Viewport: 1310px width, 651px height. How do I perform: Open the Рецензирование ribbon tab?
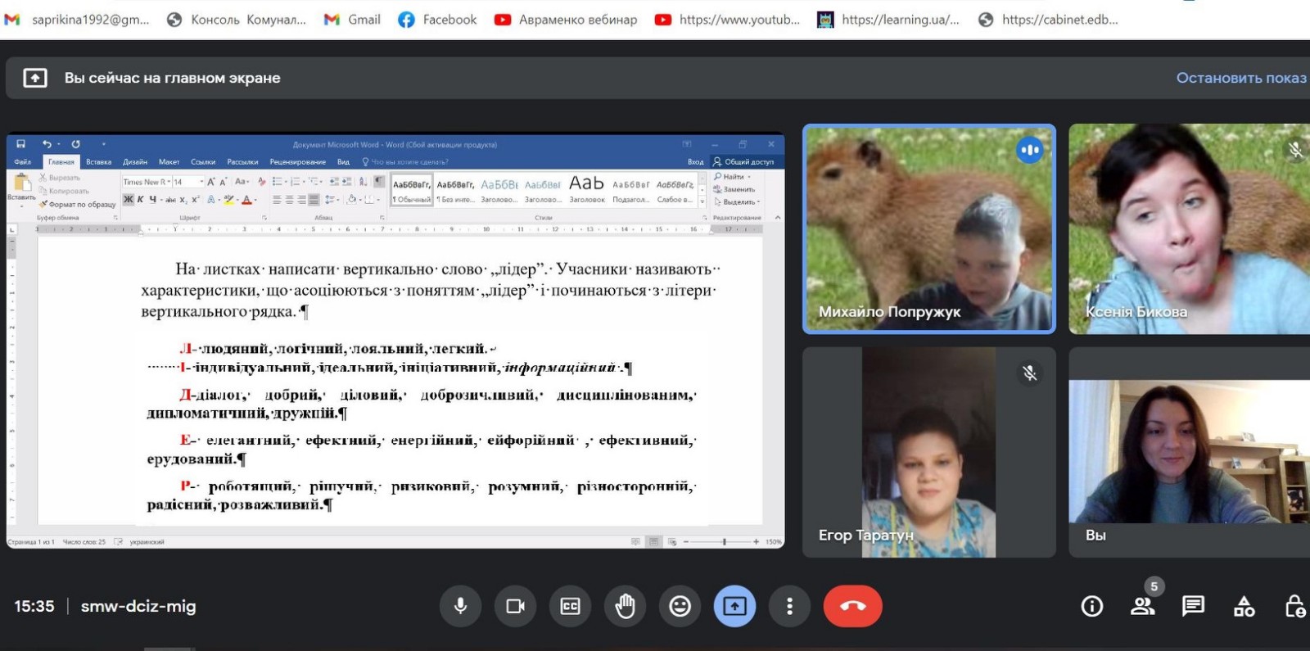(297, 162)
